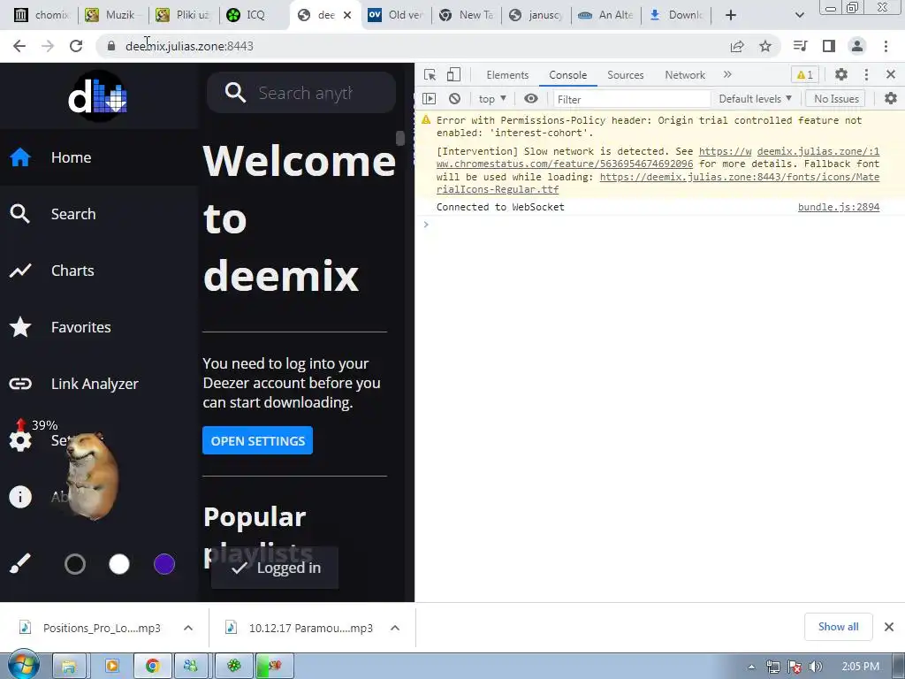Go to Search in the sidebar

click(99, 214)
